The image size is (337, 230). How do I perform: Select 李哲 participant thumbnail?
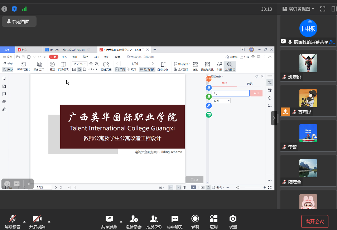pyautogui.click(x=308, y=136)
